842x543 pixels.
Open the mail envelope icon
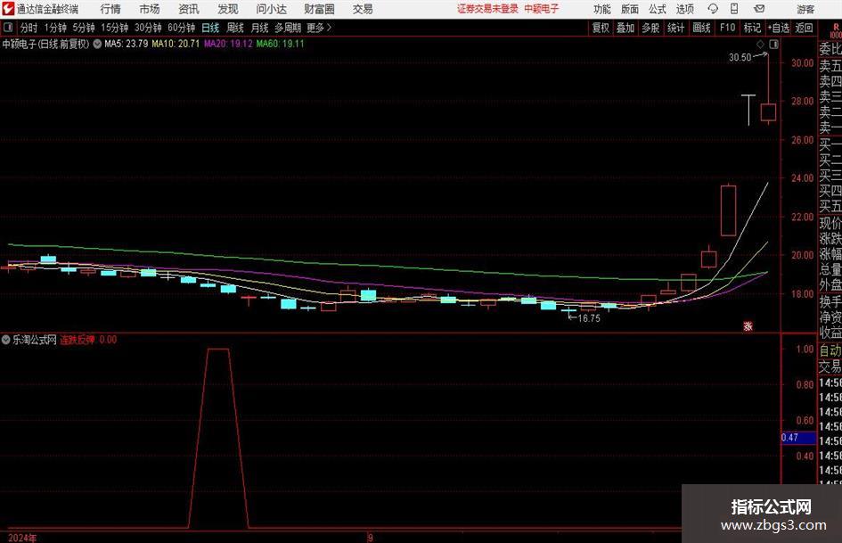[759, 9]
